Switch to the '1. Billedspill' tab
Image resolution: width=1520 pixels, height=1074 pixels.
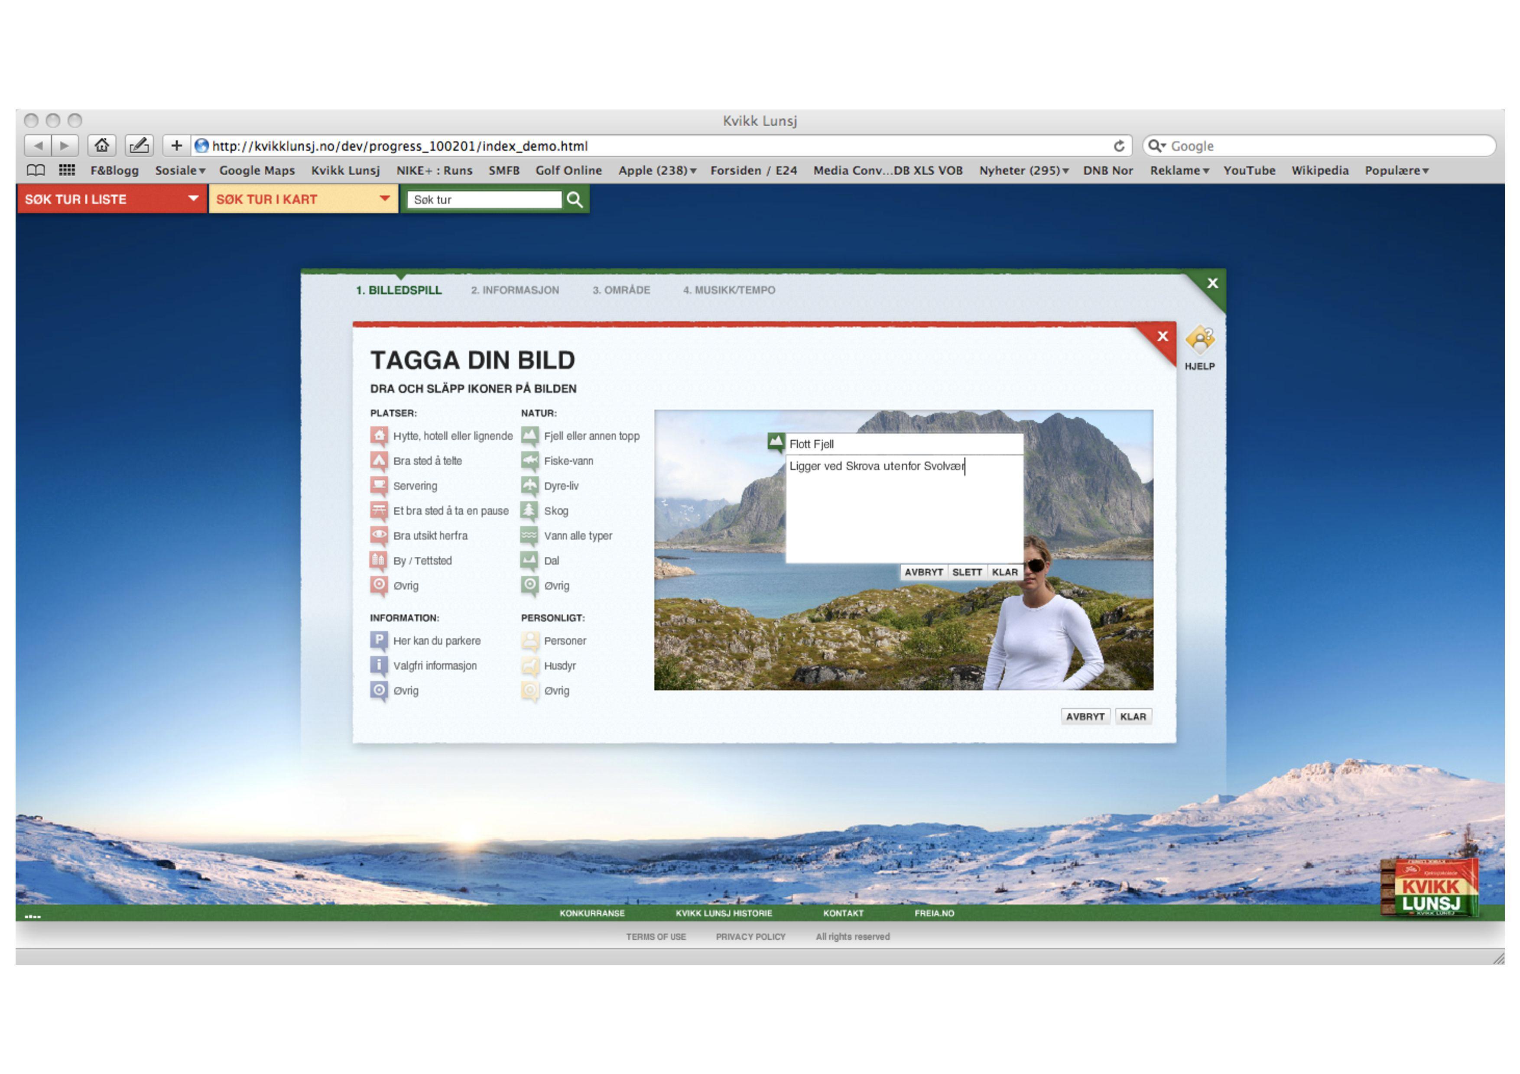399,291
